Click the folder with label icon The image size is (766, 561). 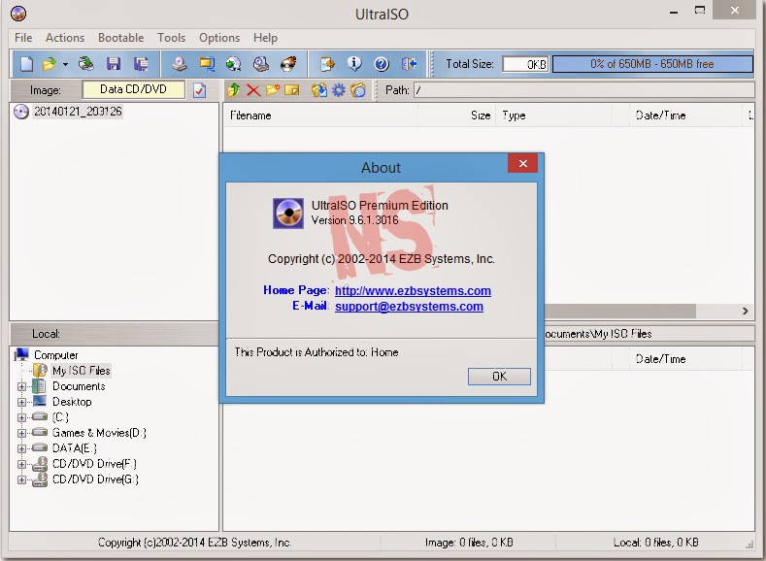tap(358, 90)
